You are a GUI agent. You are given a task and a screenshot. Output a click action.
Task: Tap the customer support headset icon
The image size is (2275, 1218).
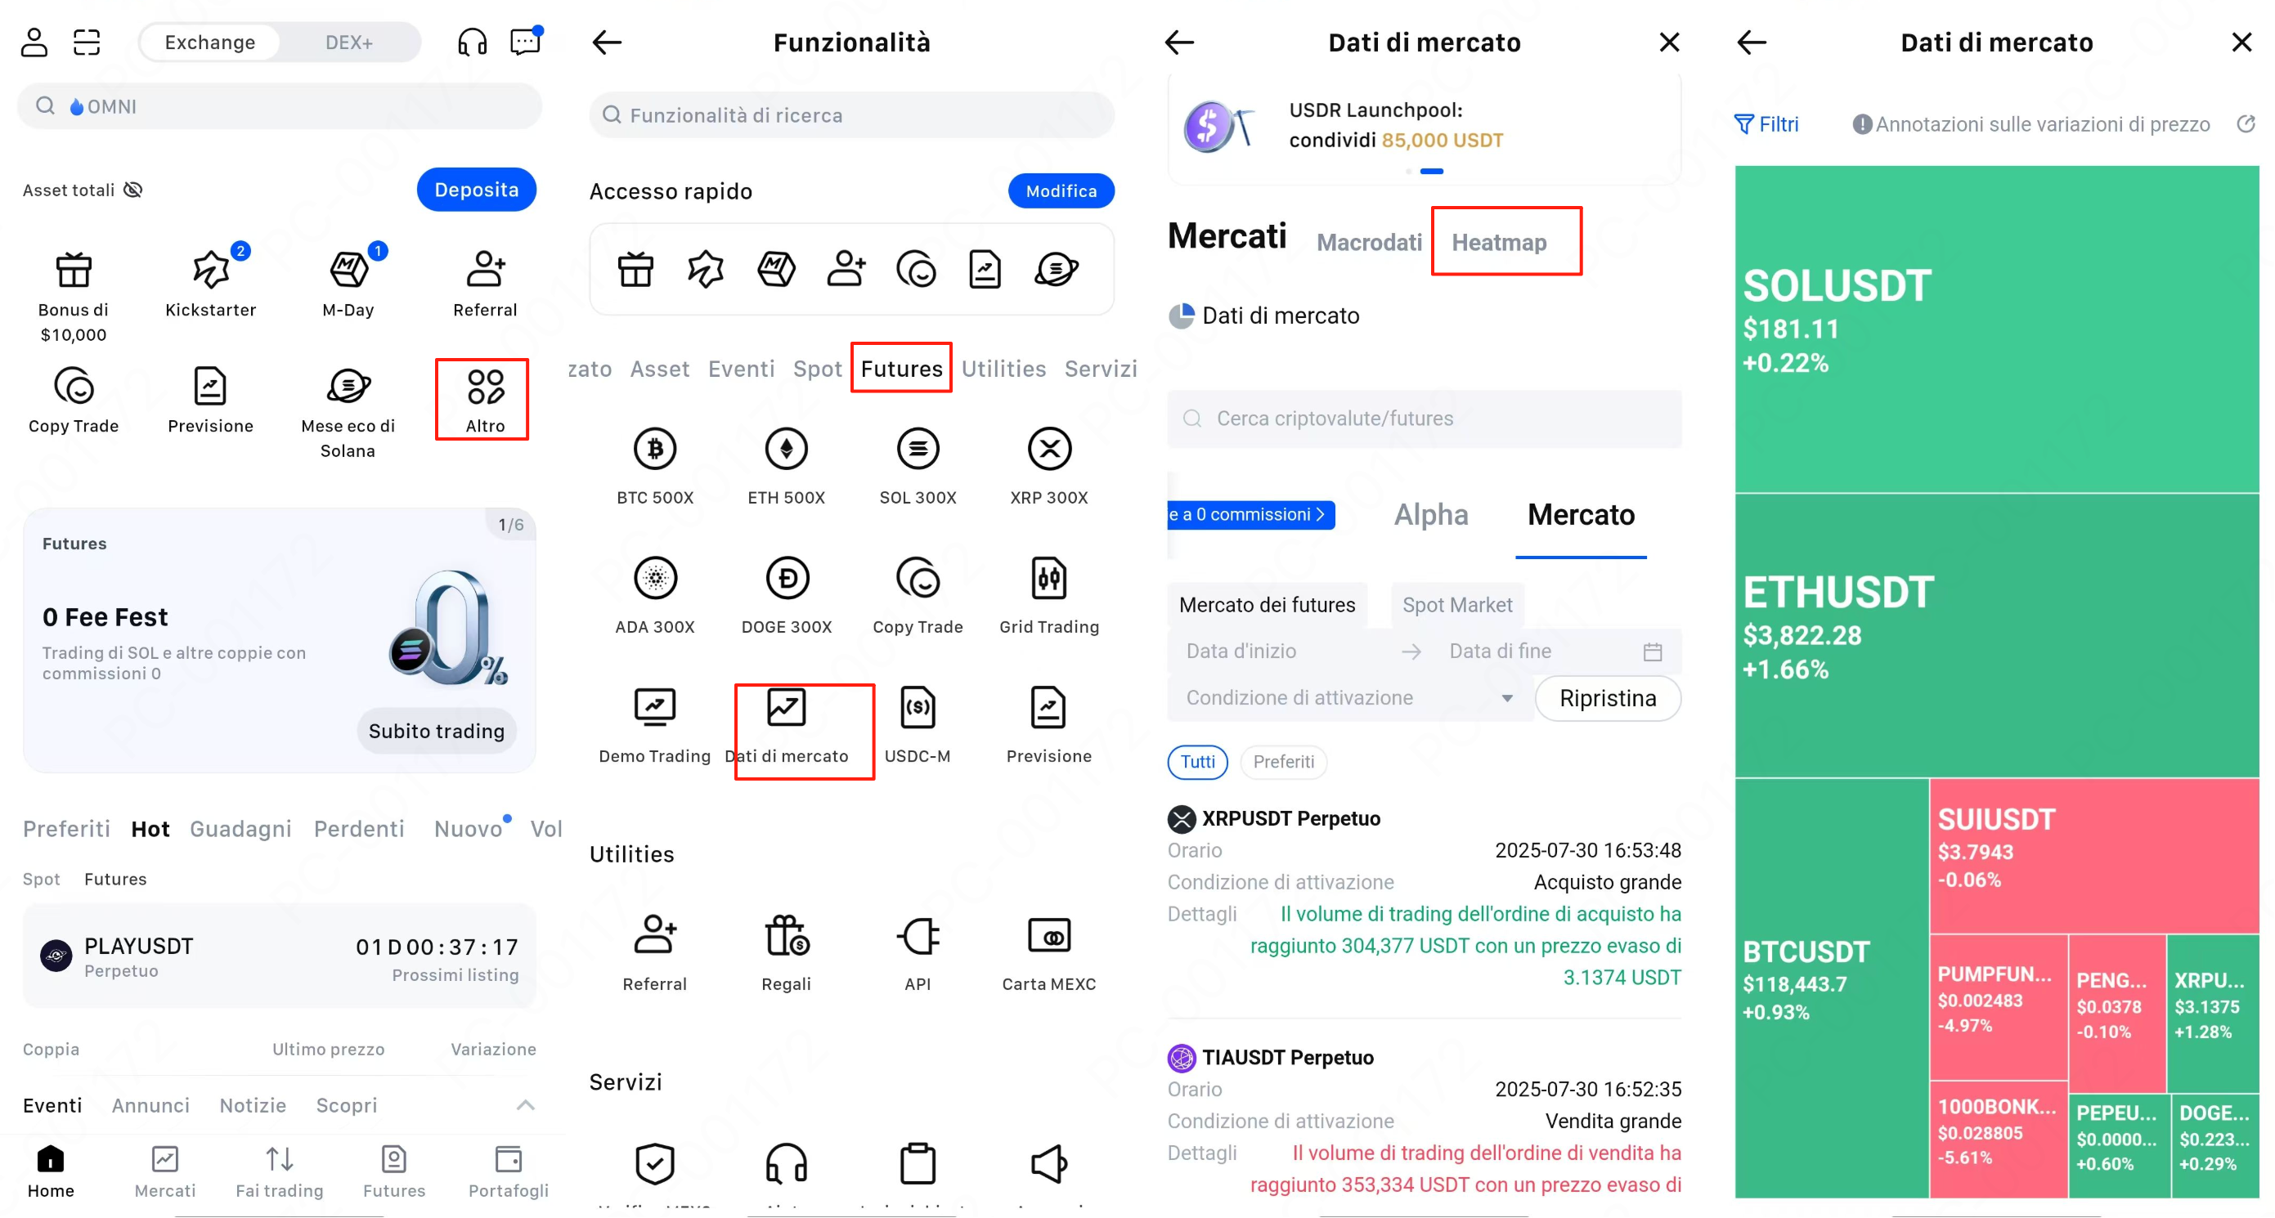pyautogui.click(x=473, y=42)
